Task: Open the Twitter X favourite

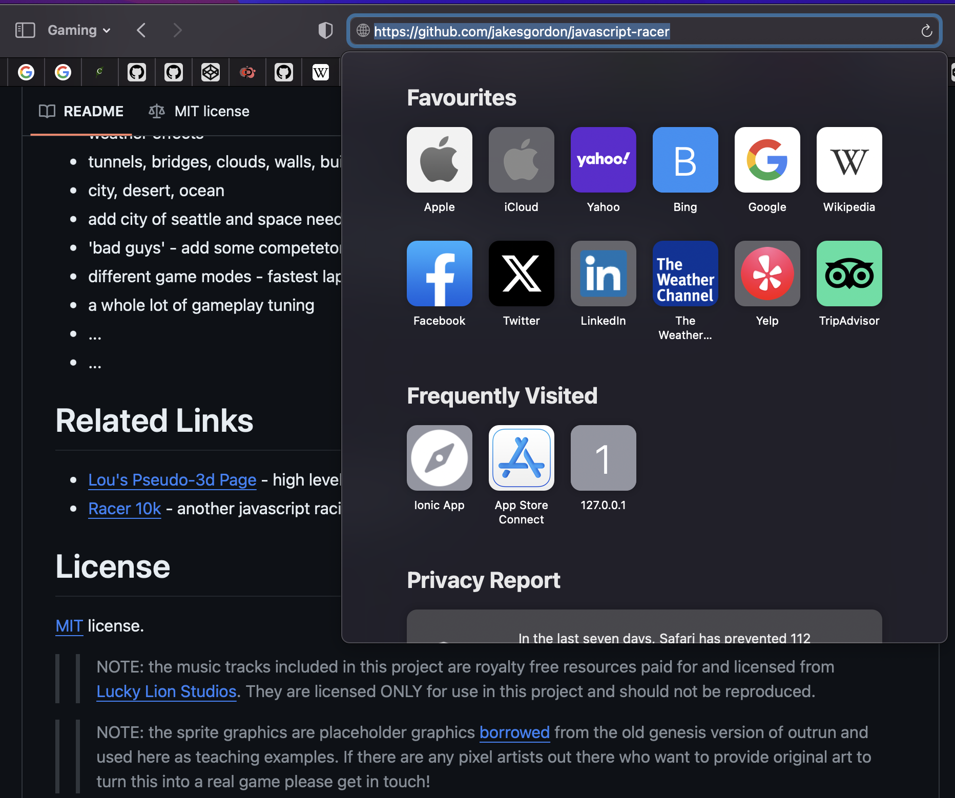Action: 521,274
